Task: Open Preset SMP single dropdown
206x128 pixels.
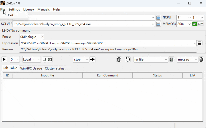Action: [32, 37]
